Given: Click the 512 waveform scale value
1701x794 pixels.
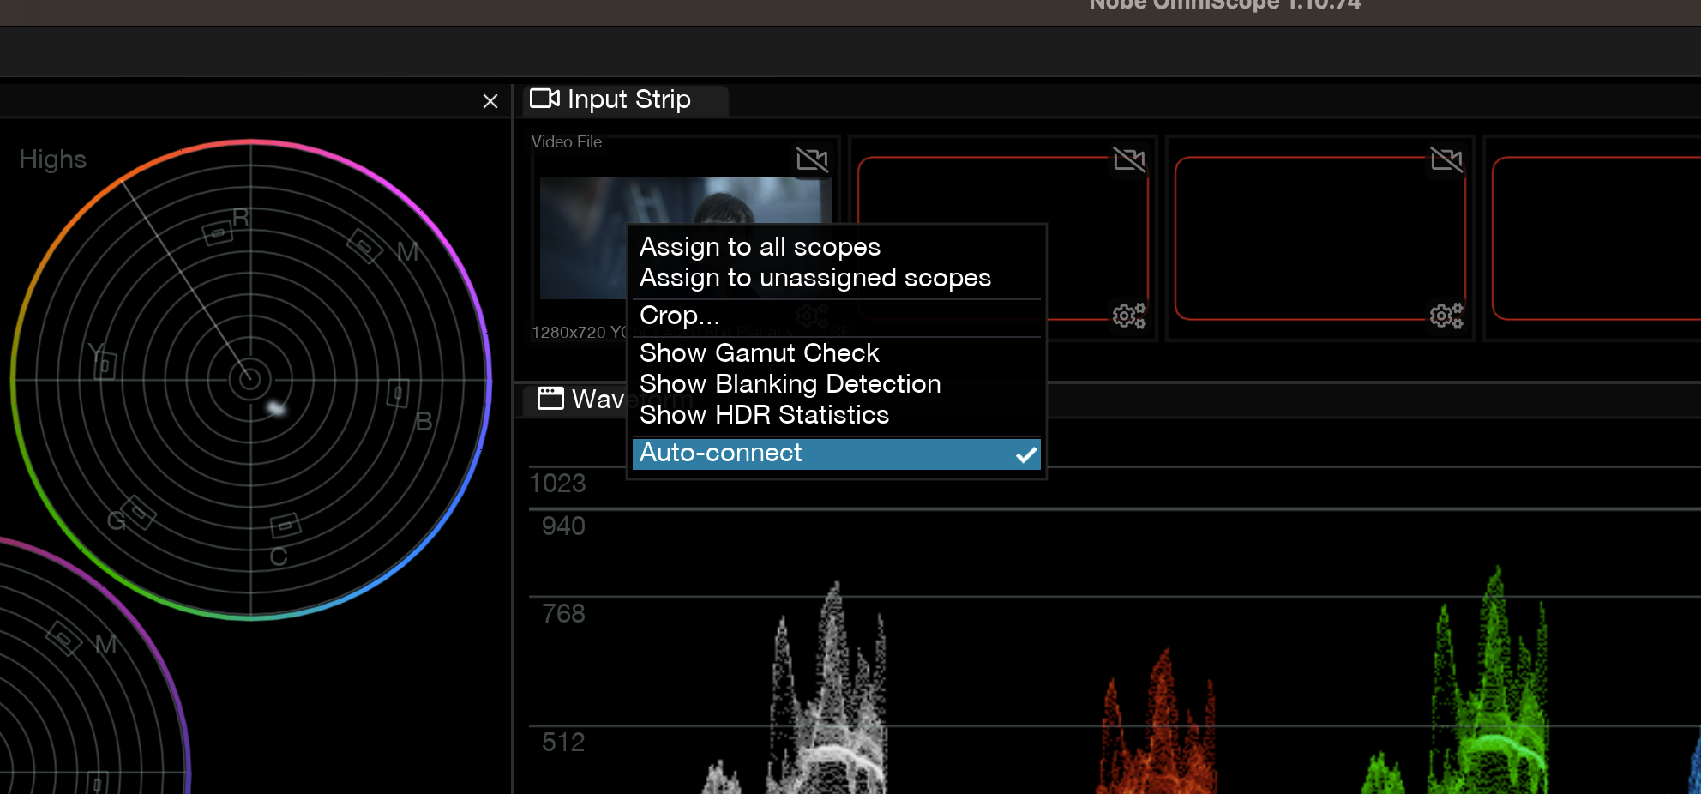Looking at the screenshot, I should 563,743.
